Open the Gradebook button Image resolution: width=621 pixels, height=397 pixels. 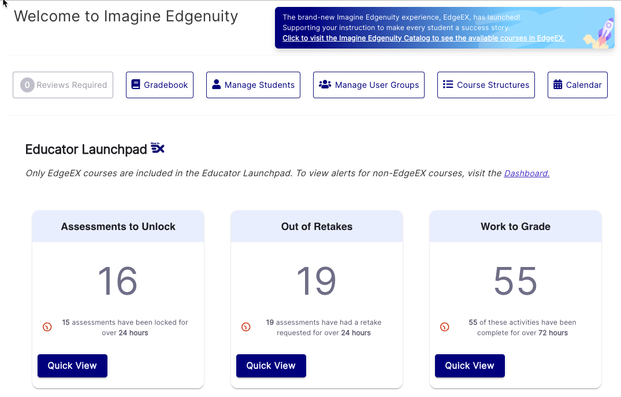pos(159,85)
